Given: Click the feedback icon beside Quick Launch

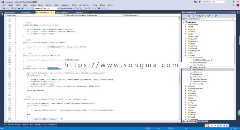Looking at the screenshot, I should (200, 2).
